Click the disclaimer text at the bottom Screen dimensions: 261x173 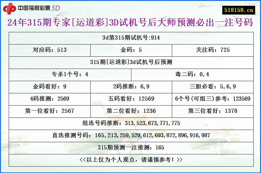pos(130,160)
